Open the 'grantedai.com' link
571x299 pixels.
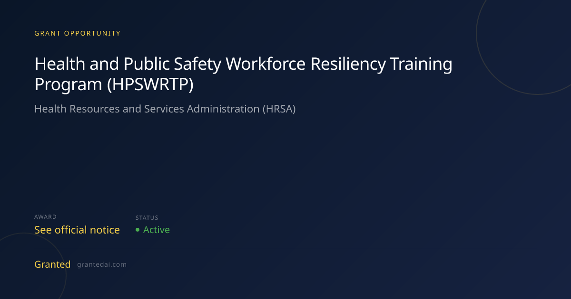102,265
